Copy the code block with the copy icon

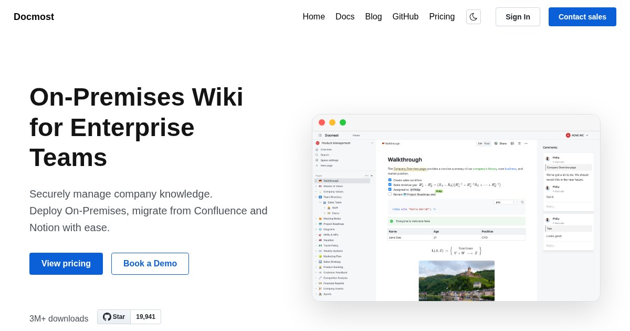522,202
